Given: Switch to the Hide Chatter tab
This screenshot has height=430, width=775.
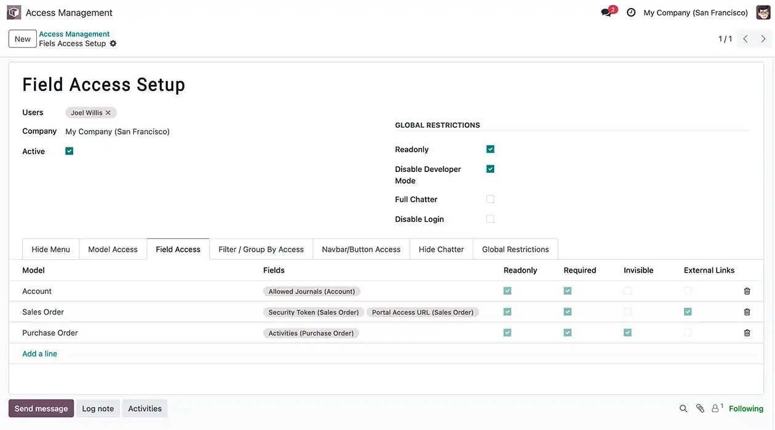Looking at the screenshot, I should (x=441, y=249).
